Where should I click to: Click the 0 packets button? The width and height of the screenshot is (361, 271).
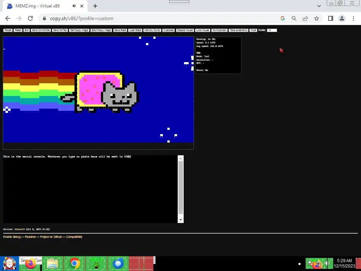coord(169,30)
